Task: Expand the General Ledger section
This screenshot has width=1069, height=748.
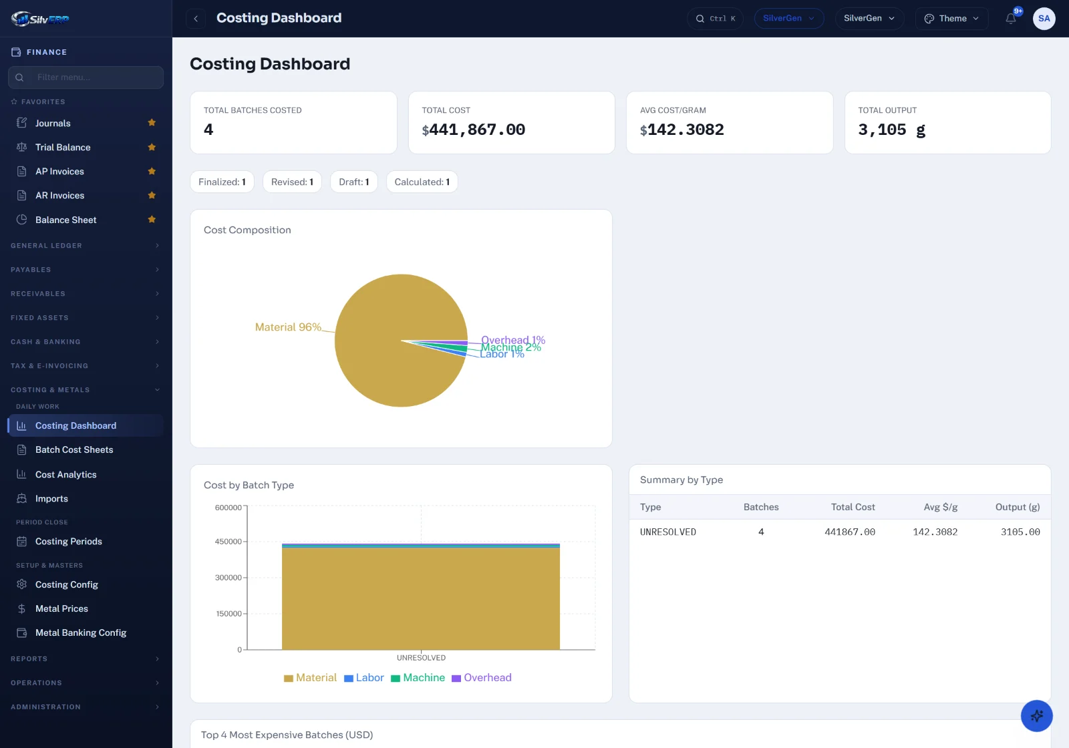Action: [86, 246]
